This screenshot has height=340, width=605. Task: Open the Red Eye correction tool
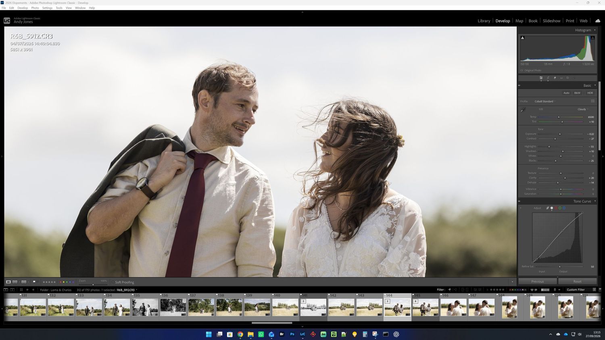point(561,78)
